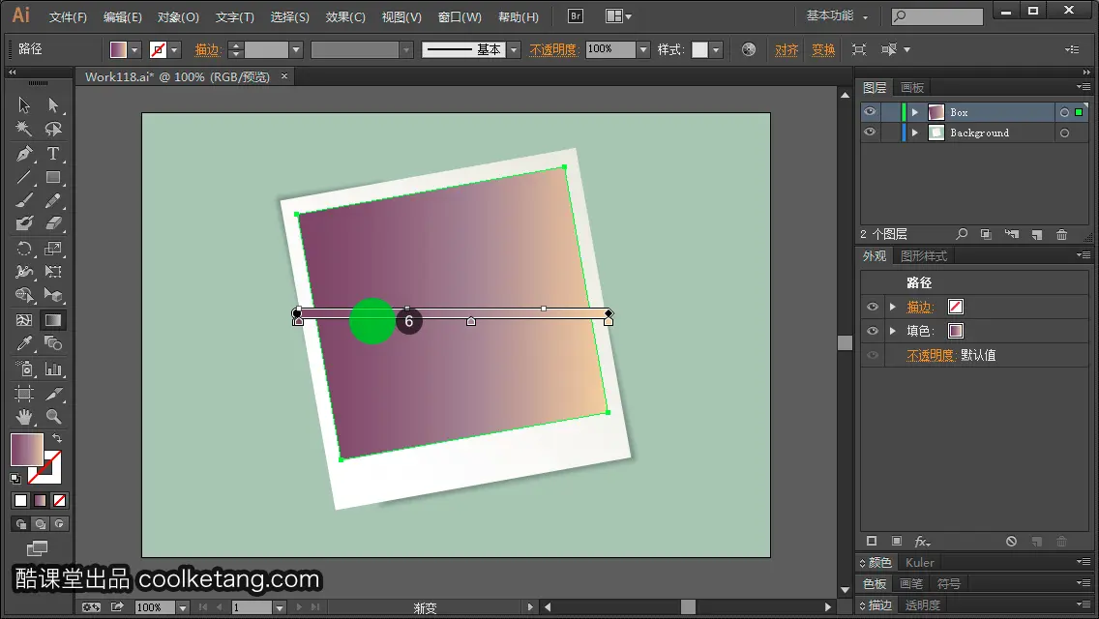Hide the Background layer

[x=870, y=133]
